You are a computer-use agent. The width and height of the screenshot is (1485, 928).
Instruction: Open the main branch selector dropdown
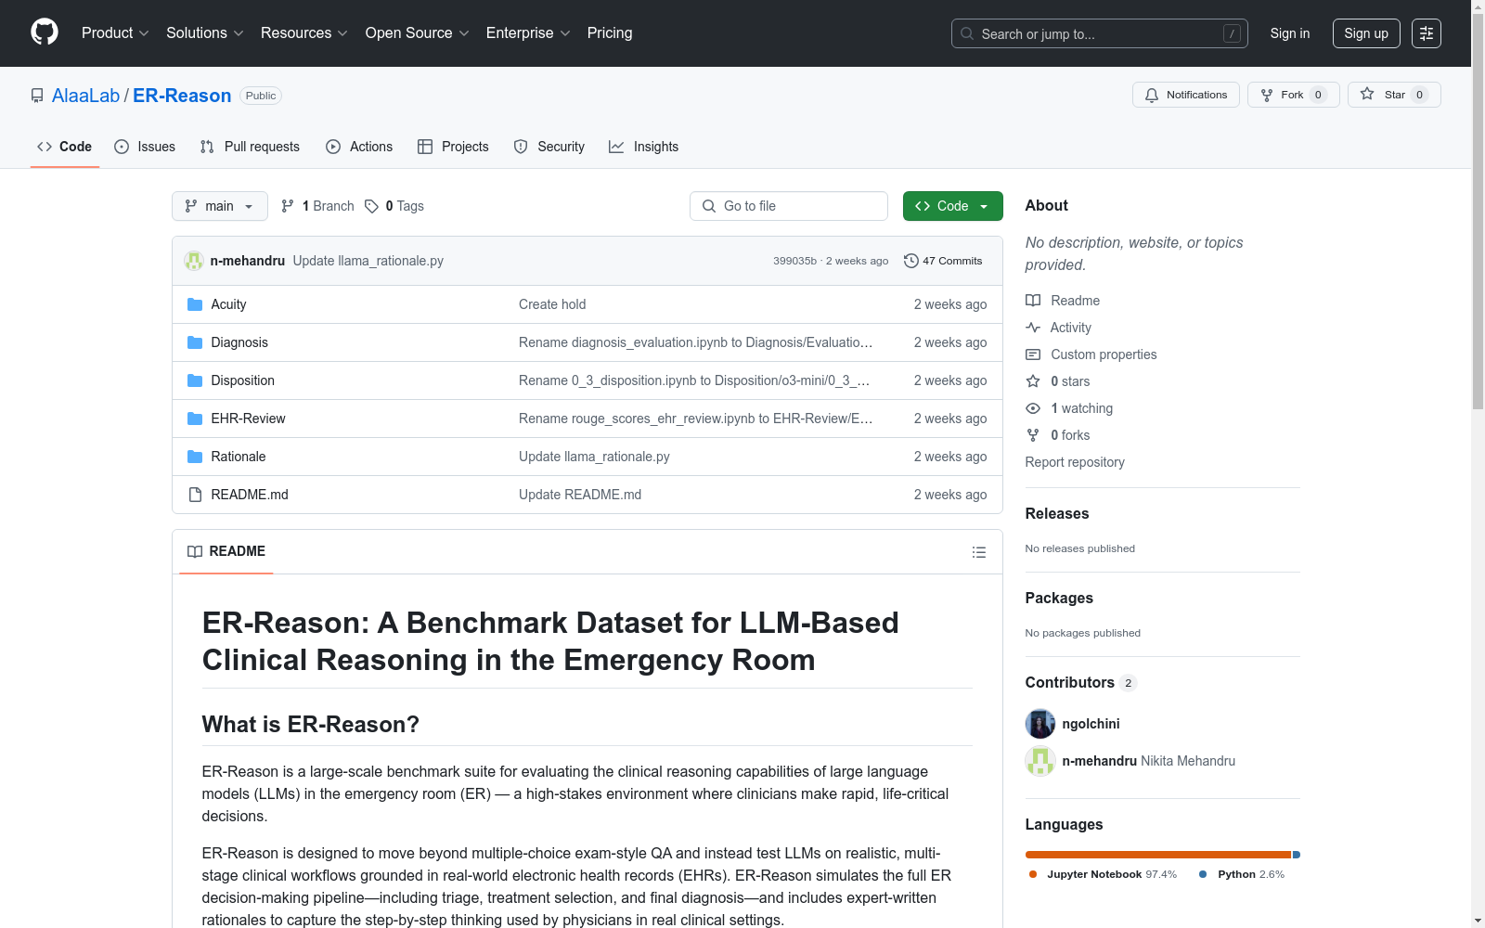(x=220, y=206)
